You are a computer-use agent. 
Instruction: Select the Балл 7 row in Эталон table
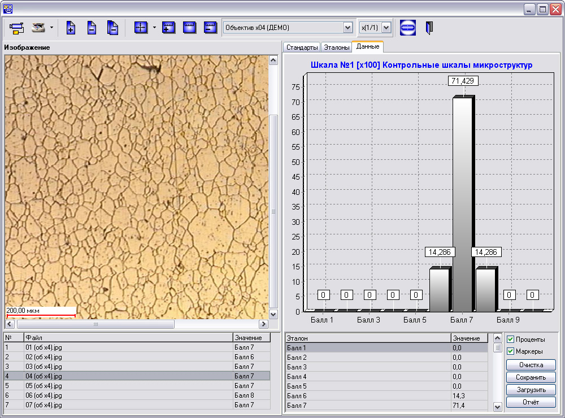tap(386, 406)
